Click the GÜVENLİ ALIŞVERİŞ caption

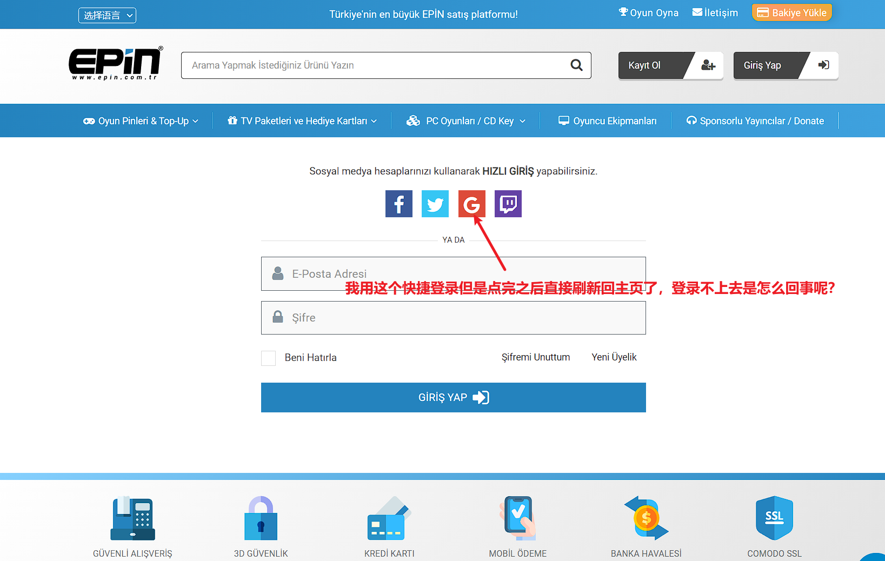132,554
